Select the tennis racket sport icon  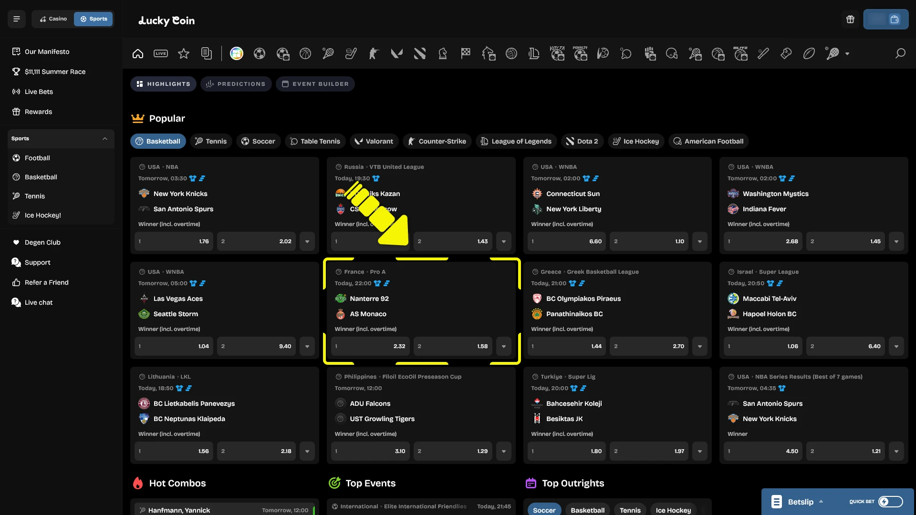(x=328, y=53)
